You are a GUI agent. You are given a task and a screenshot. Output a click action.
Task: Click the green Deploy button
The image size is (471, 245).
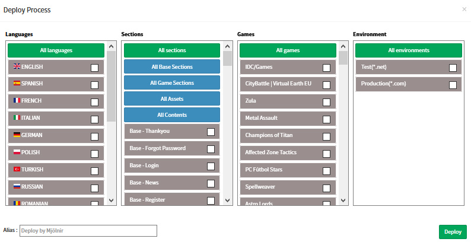453,232
